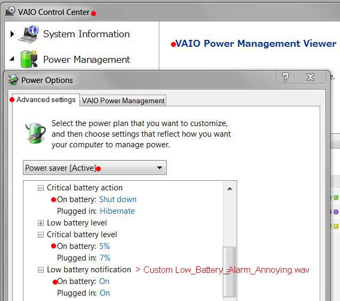
Task: Click the settings list scroll up arrow
Action: pyautogui.click(x=230, y=189)
